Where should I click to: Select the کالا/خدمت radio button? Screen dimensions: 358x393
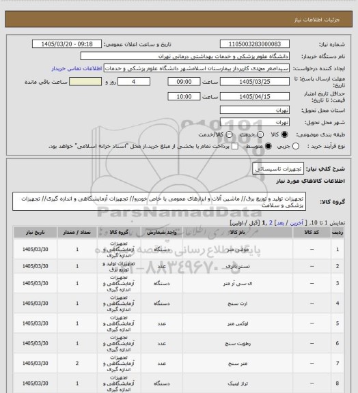[x=229, y=134]
